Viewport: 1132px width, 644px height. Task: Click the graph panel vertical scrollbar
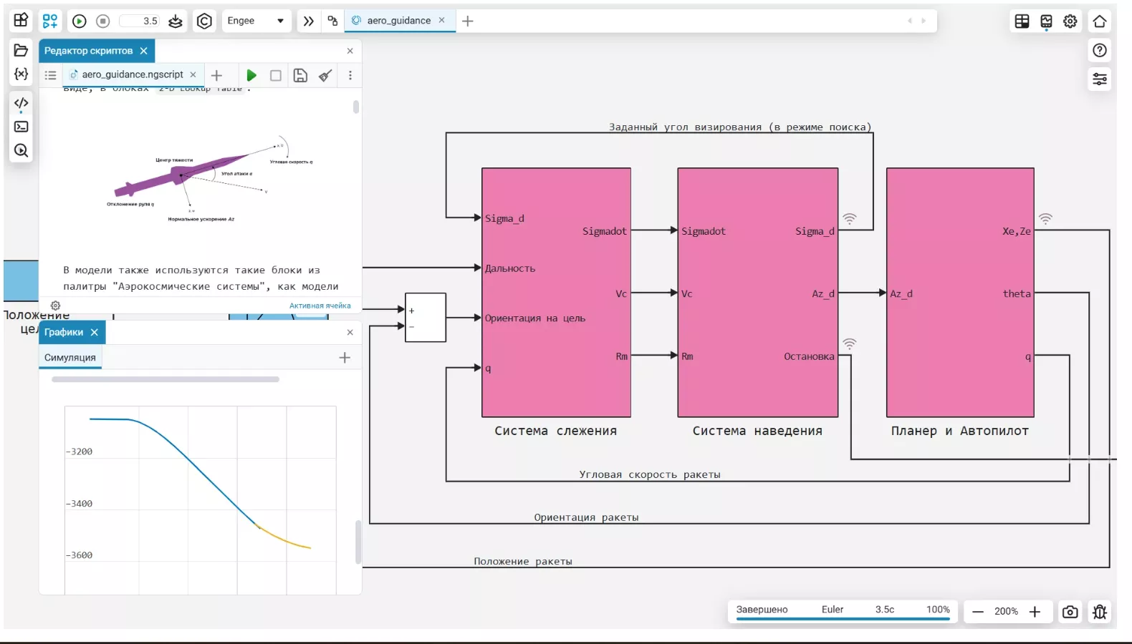[358, 542]
